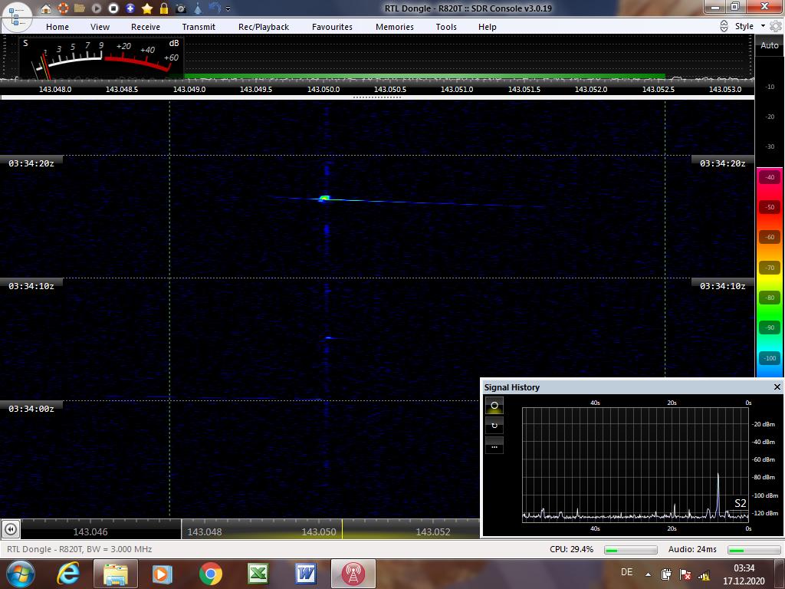Viewport: 785px width, 589px height.
Task: Open the Favourites ribbon tab
Action: [332, 27]
